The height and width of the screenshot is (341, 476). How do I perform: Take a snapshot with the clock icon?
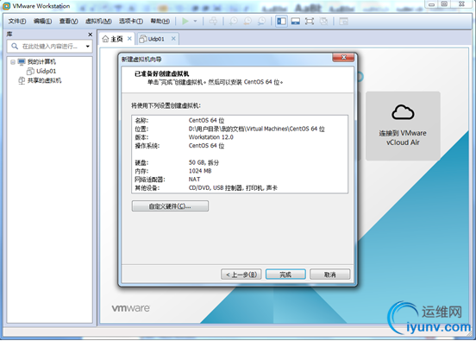click(233, 21)
